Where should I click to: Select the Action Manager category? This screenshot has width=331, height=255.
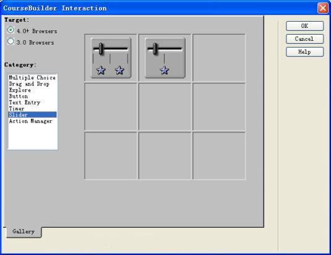click(30, 121)
